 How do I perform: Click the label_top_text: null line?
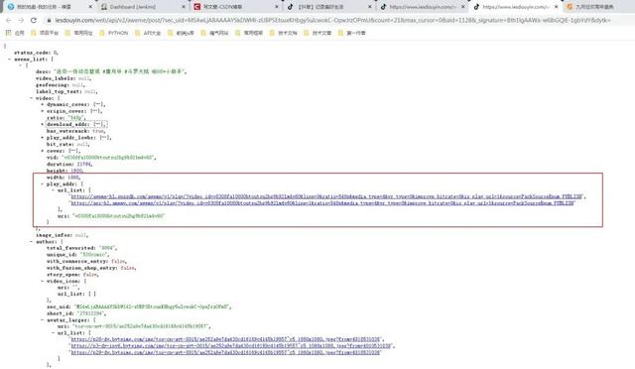66,91
